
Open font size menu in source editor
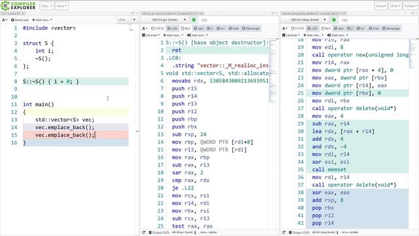click(5, 20)
